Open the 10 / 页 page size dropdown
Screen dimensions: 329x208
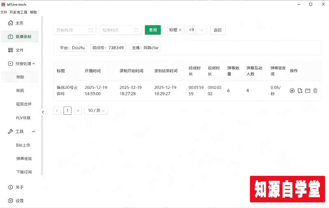point(96,111)
